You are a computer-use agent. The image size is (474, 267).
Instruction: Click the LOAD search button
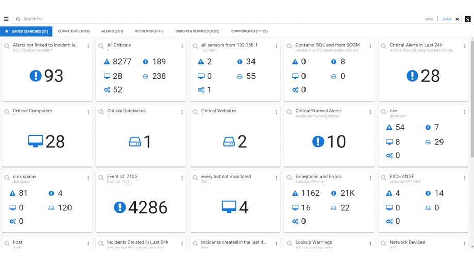point(446,19)
